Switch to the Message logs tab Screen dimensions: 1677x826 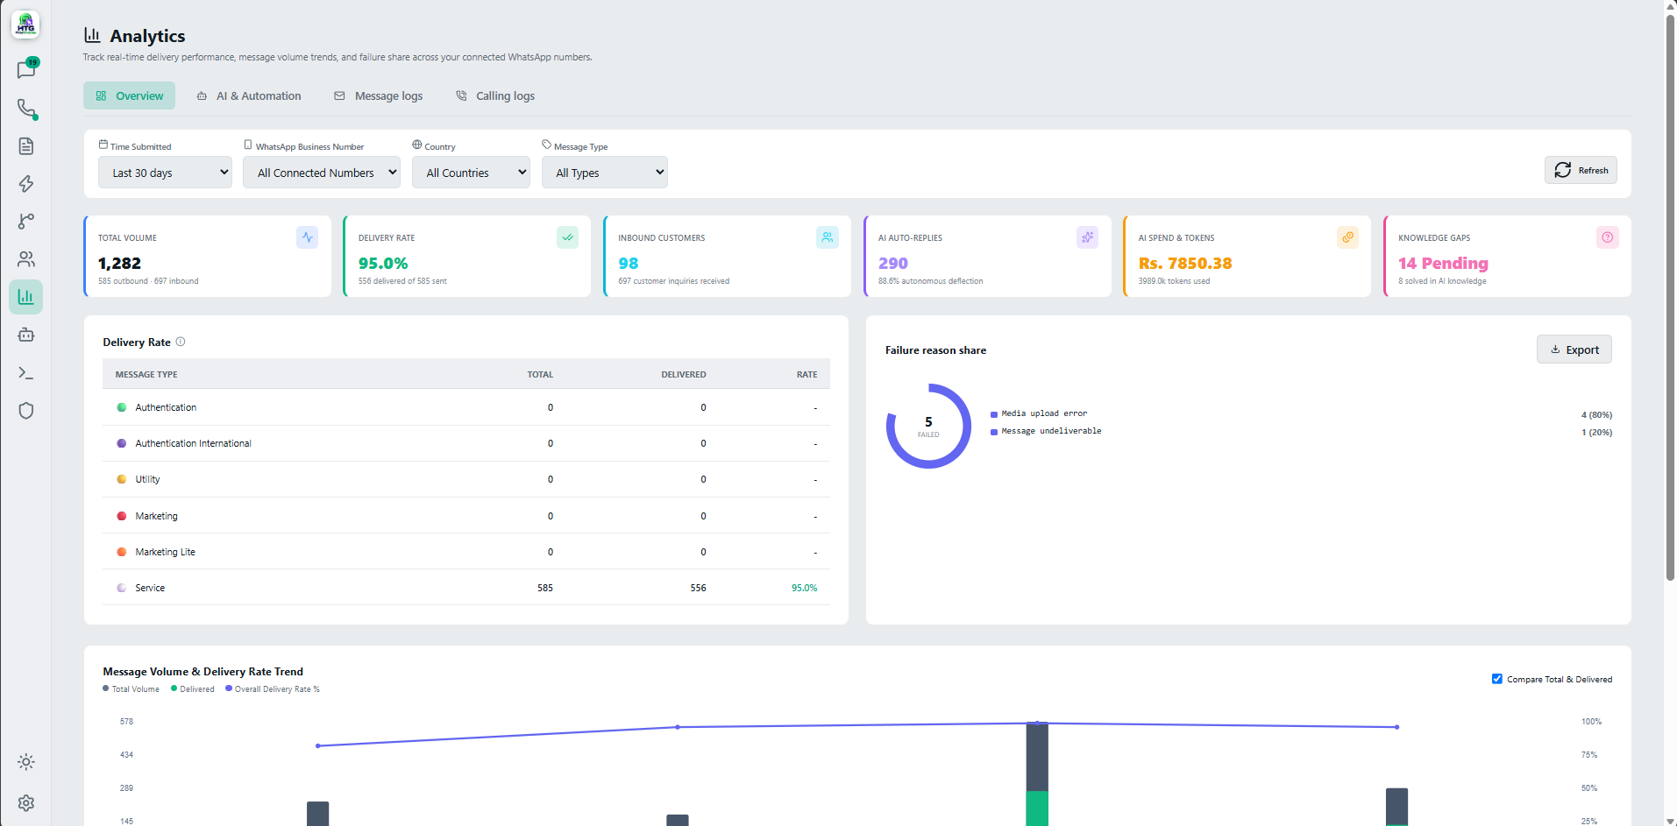pyautogui.click(x=379, y=95)
